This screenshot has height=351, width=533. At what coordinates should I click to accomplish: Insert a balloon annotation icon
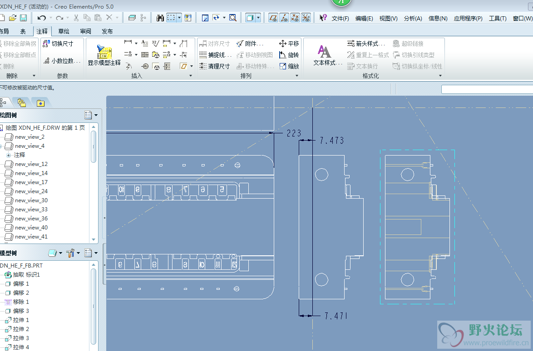(145, 66)
